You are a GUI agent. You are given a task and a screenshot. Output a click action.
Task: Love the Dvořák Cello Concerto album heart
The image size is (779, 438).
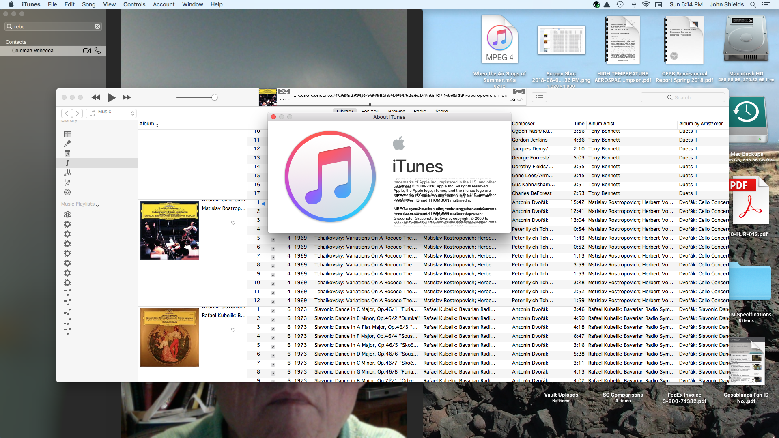pyautogui.click(x=233, y=223)
